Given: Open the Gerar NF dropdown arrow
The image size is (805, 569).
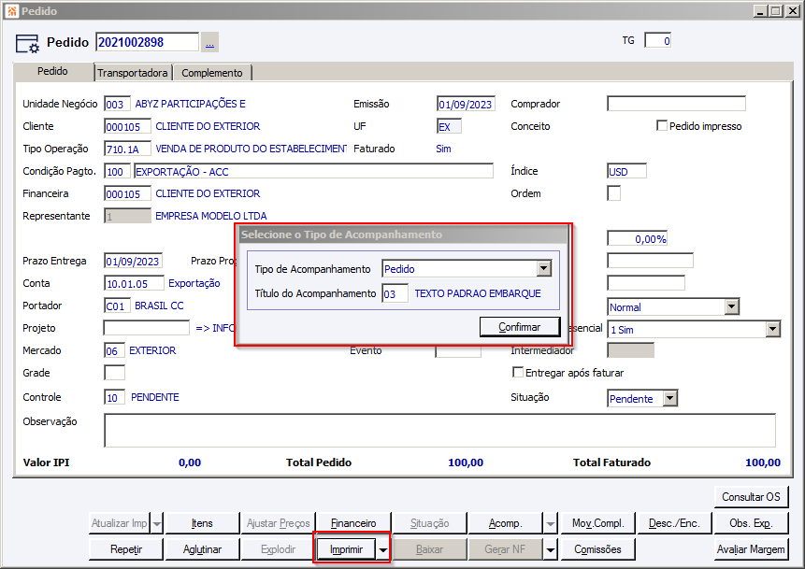Looking at the screenshot, I should [x=551, y=549].
